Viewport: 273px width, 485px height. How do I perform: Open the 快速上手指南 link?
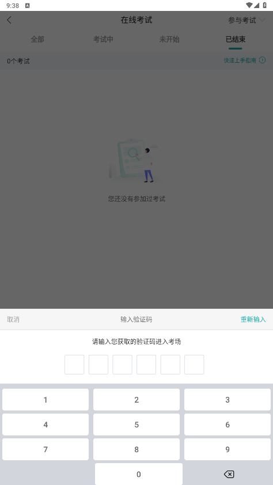coord(240,60)
